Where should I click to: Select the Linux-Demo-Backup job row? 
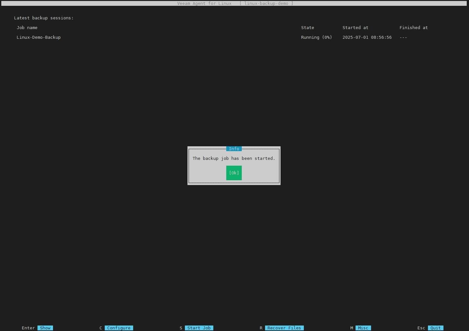(x=39, y=37)
